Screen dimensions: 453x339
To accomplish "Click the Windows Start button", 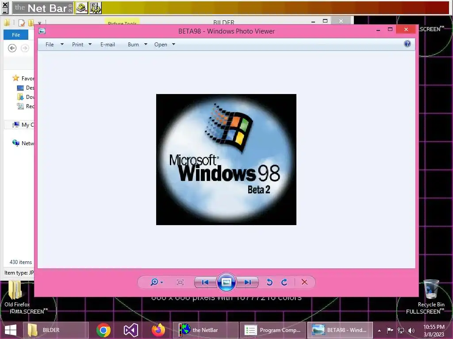I will tap(11, 330).
